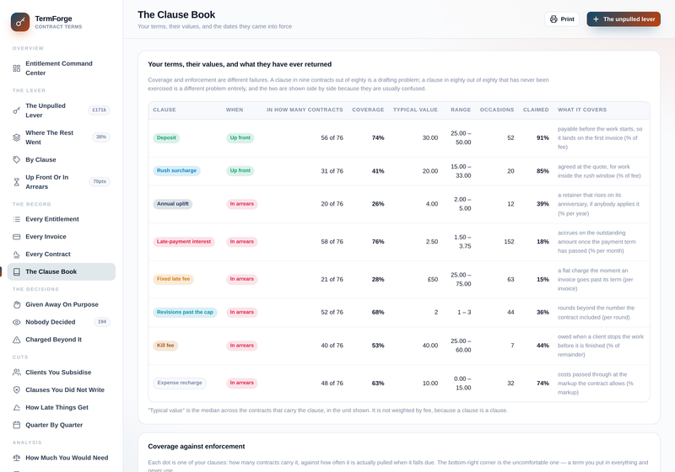The image size is (675, 472).
Task: Open Given Away On Purpose decisions
Action: tap(62, 305)
